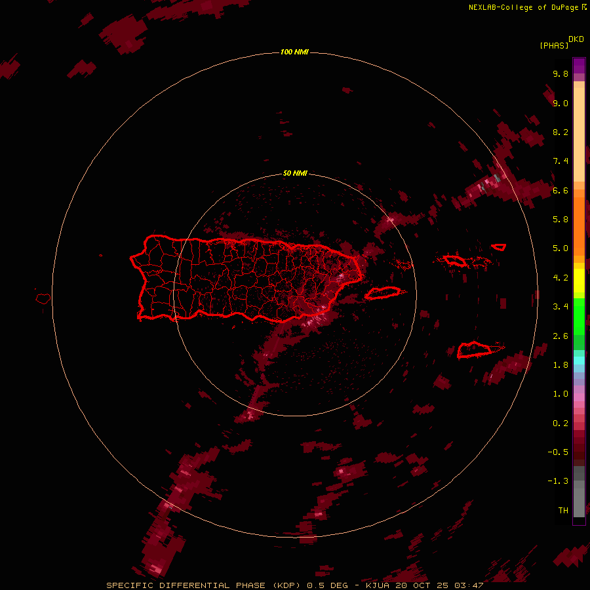
Task: Click the Mona Island outline west of Puerto Rico
Action: [43, 299]
